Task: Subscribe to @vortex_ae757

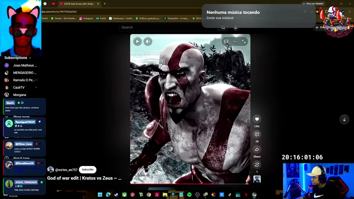Action: click(x=88, y=170)
